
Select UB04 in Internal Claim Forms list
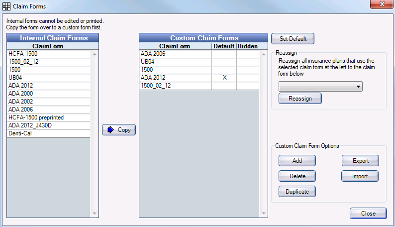pyautogui.click(x=49, y=78)
